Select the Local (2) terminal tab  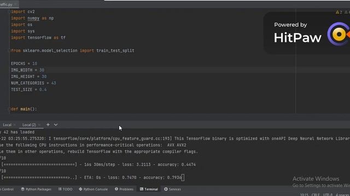[29, 125]
